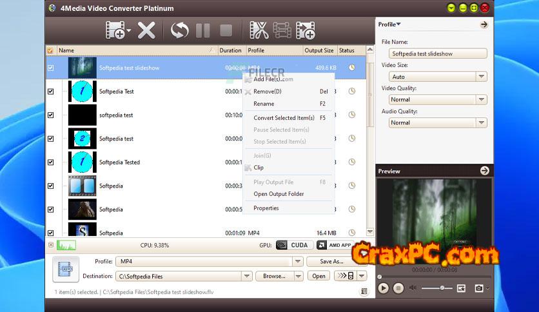The width and height of the screenshot is (539, 312).
Task: Toggle the CUDA GPU acceleration button
Action: [x=294, y=245]
